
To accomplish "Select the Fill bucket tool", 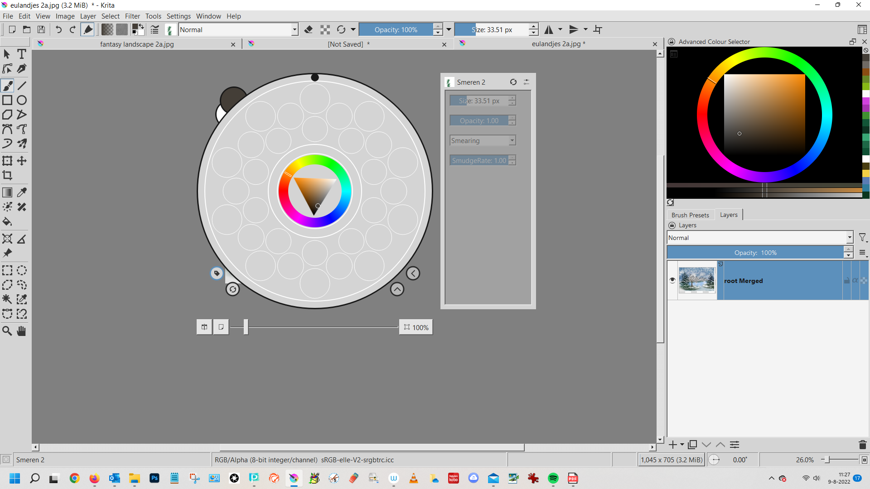I will click(x=7, y=222).
